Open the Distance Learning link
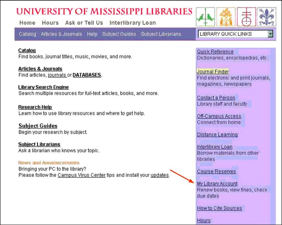 [x=217, y=134]
